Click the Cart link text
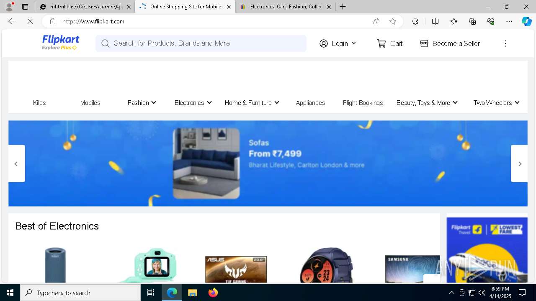 (396, 43)
